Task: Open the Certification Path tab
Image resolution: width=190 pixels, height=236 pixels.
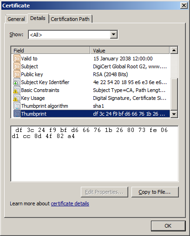Action: pyautogui.click(x=70, y=19)
